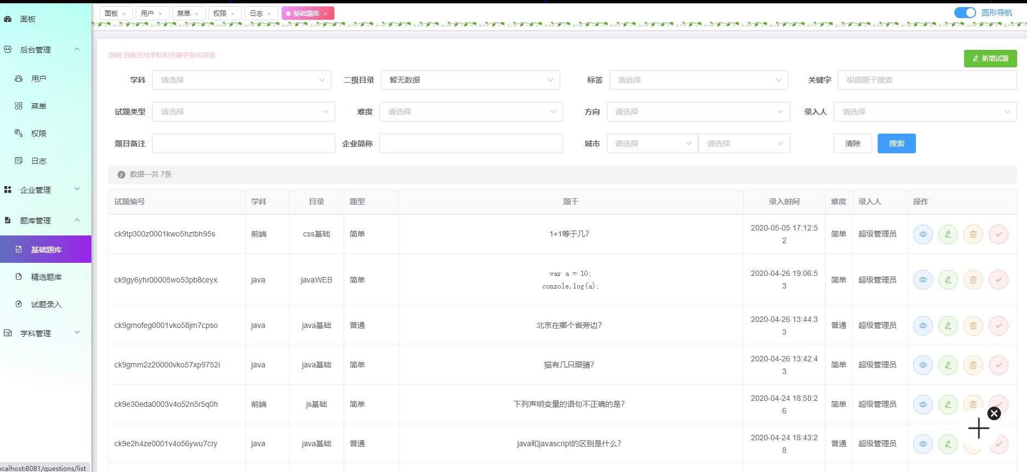Image resolution: width=1027 pixels, height=472 pixels.
Task: Preview the 猫有几只眼睛? question
Action: 923,365
